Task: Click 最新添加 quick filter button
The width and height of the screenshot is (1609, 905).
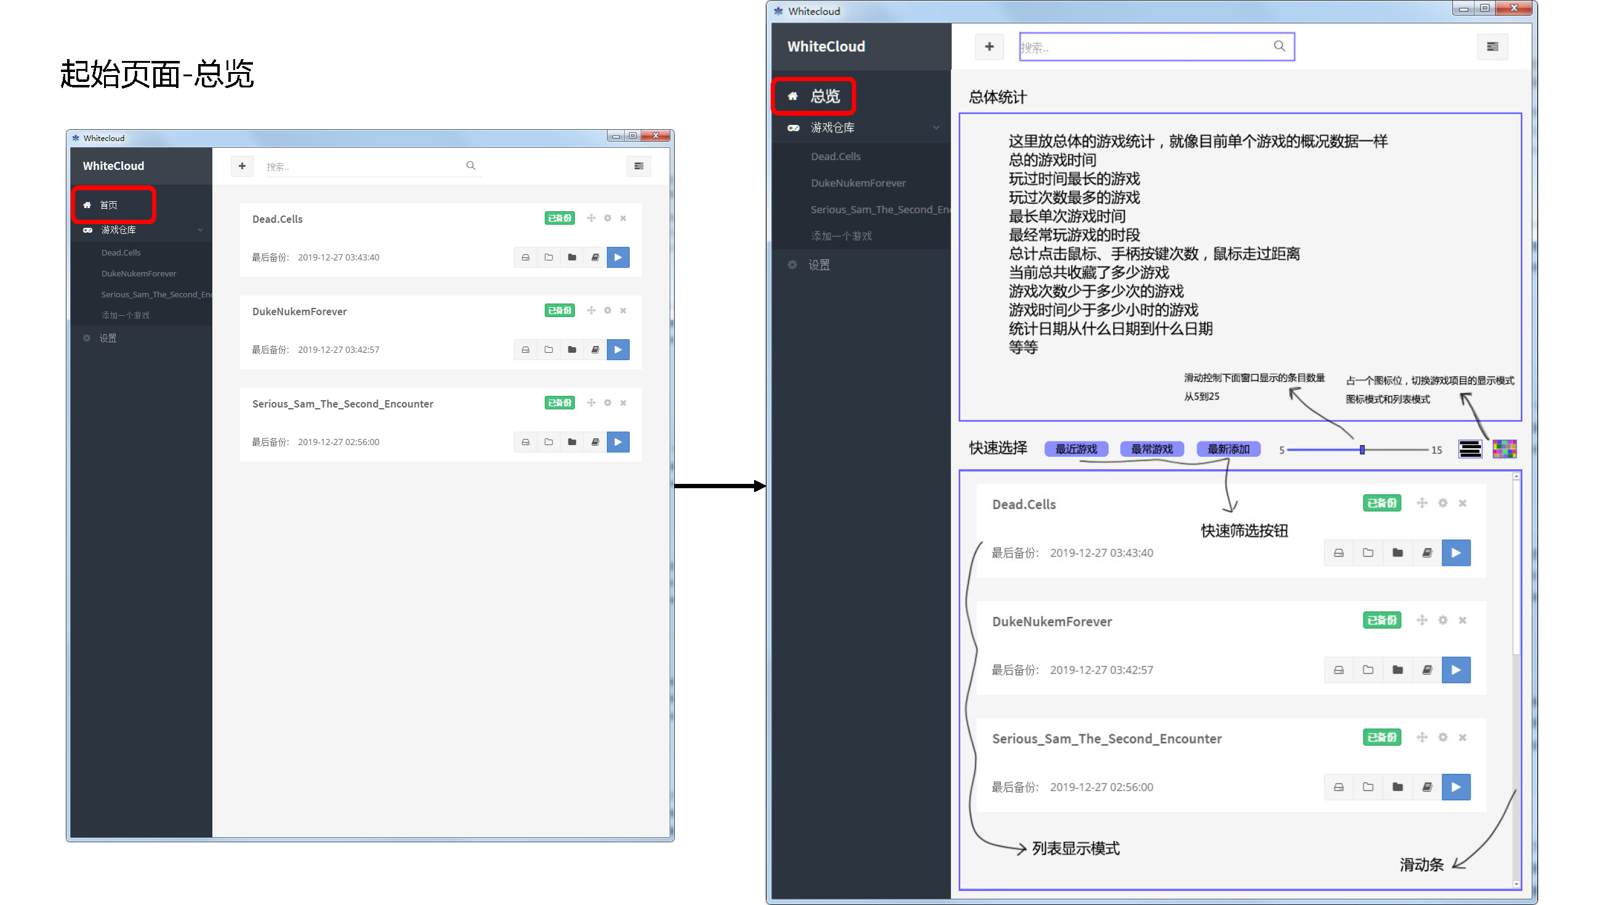Action: pos(1228,449)
